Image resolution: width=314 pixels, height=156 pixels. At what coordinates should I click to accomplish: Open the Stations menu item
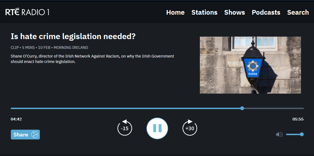pyautogui.click(x=204, y=12)
